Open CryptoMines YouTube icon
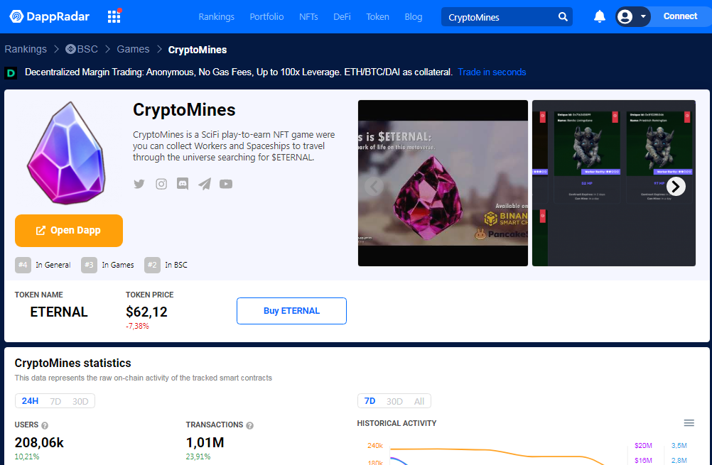Screen dimensions: 712x465 coord(226,184)
